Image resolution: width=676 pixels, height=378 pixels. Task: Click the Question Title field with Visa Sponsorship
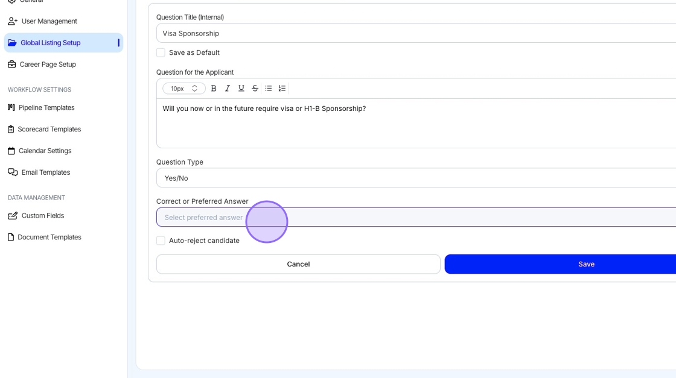tap(416, 33)
